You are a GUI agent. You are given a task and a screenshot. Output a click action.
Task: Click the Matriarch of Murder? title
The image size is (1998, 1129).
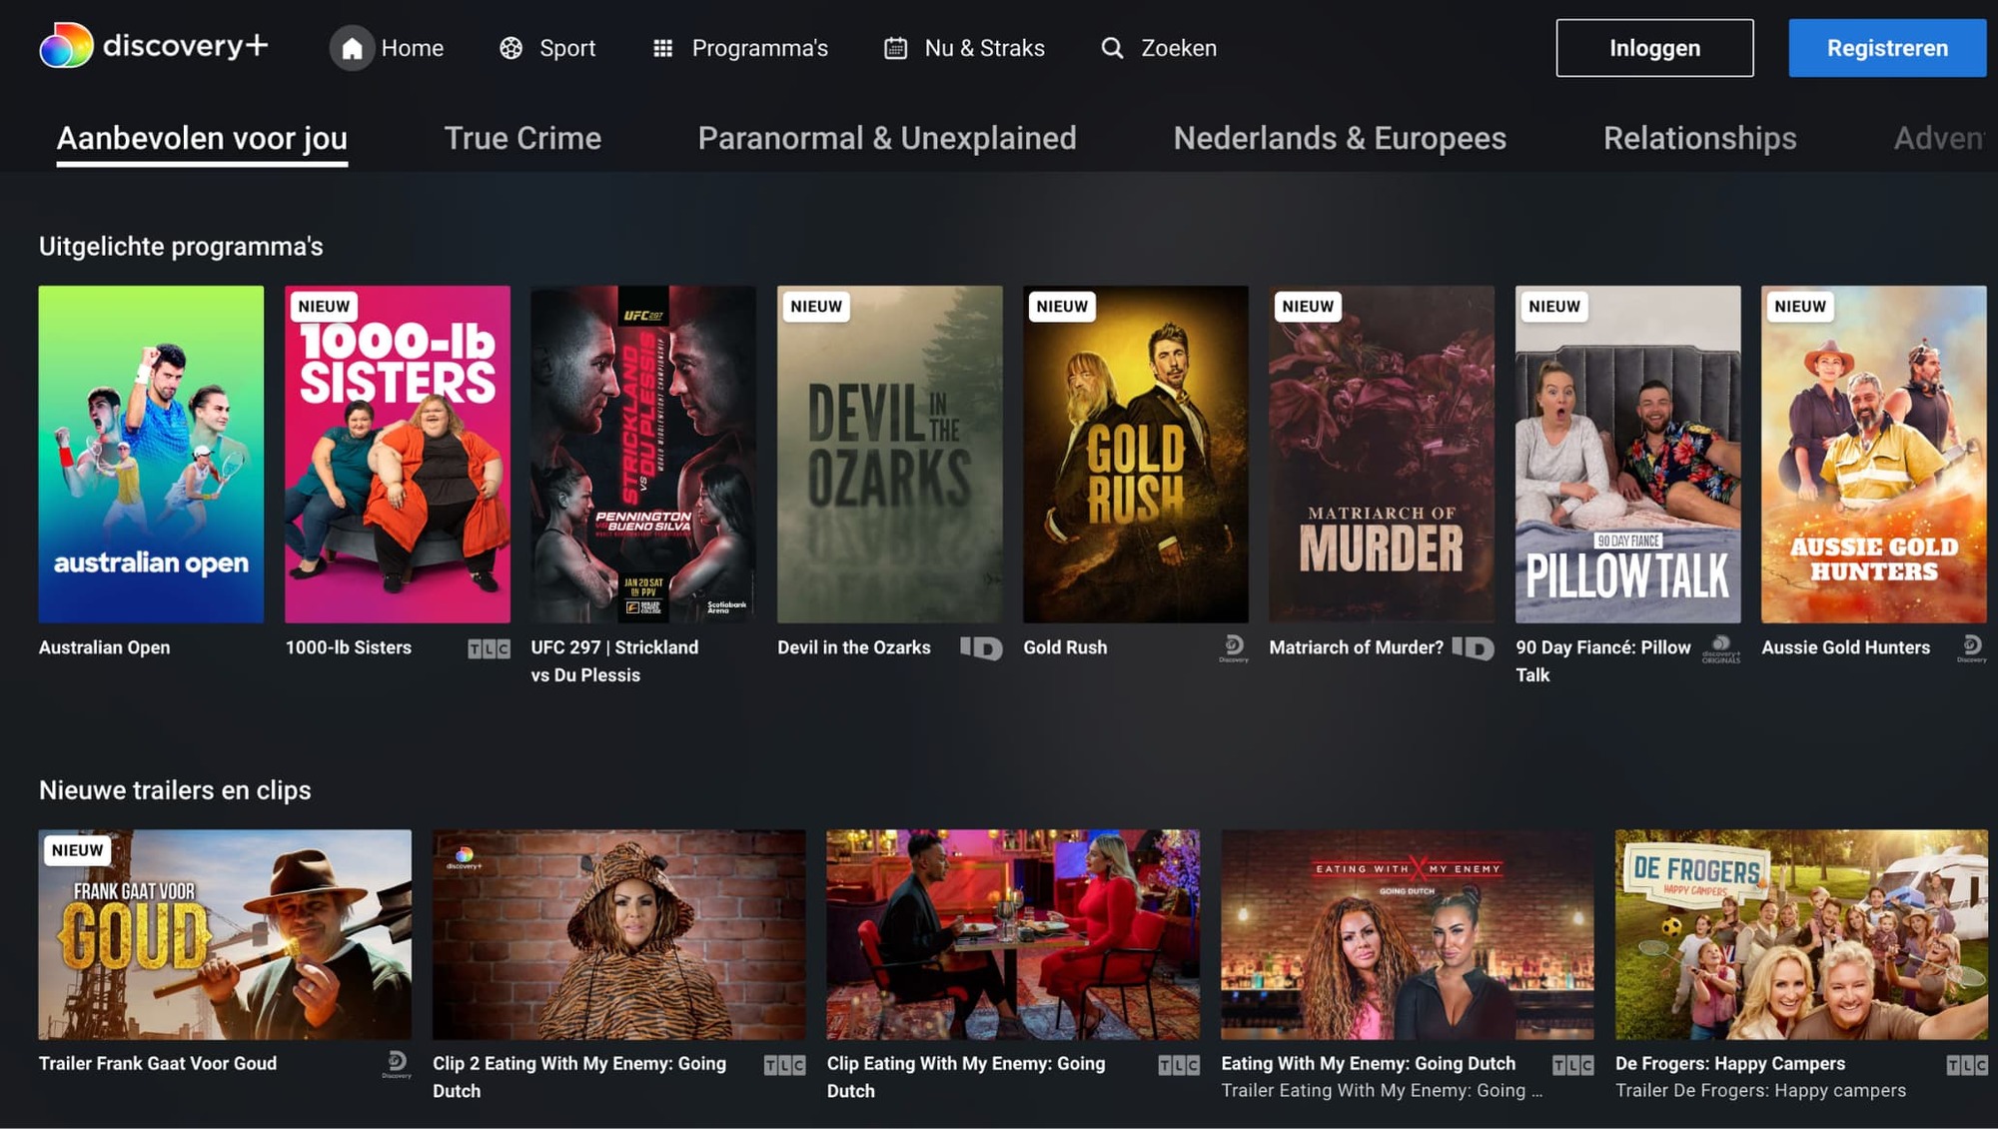click(x=1357, y=647)
